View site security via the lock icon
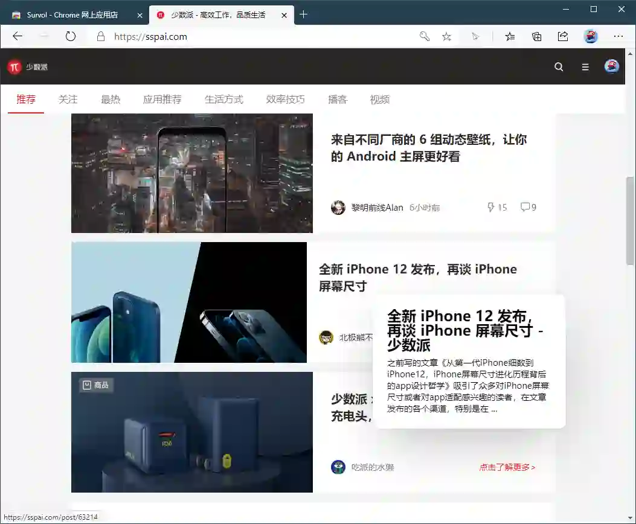Image resolution: width=636 pixels, height=524 pixels. [101, 36]
